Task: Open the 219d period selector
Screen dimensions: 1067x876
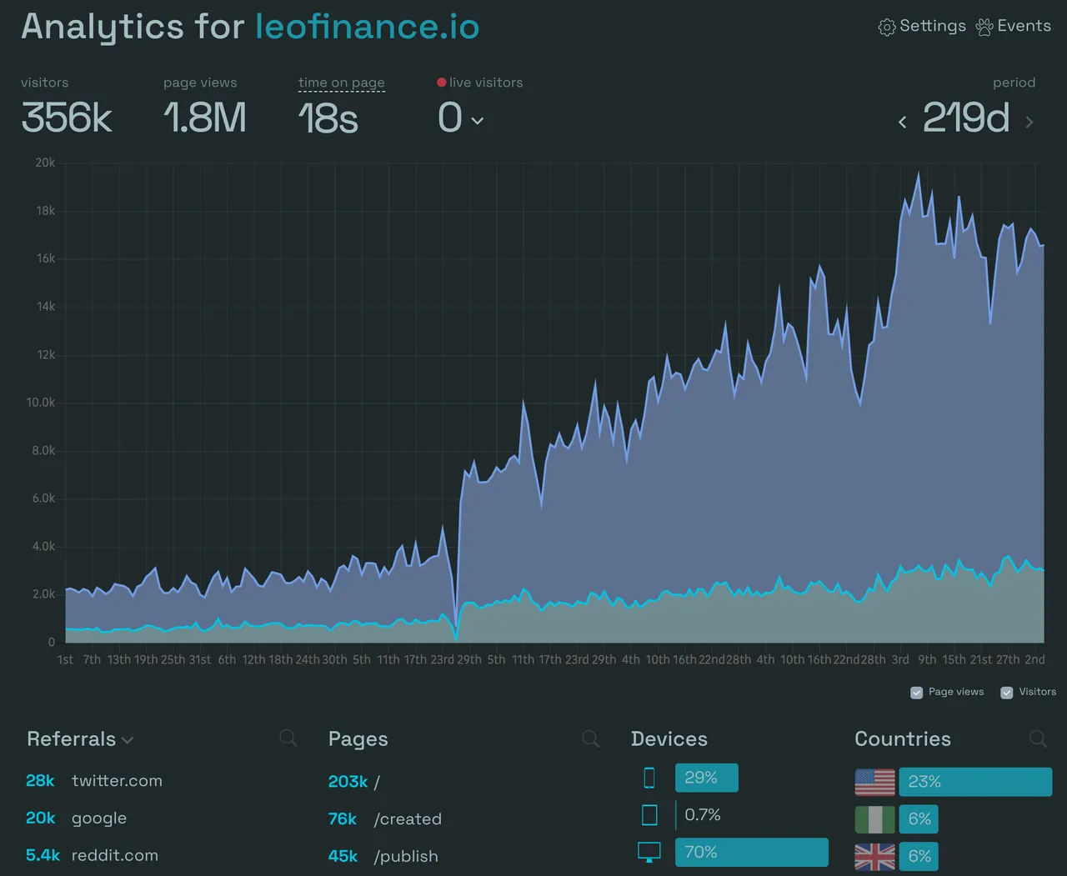Action: pos(965,118)
